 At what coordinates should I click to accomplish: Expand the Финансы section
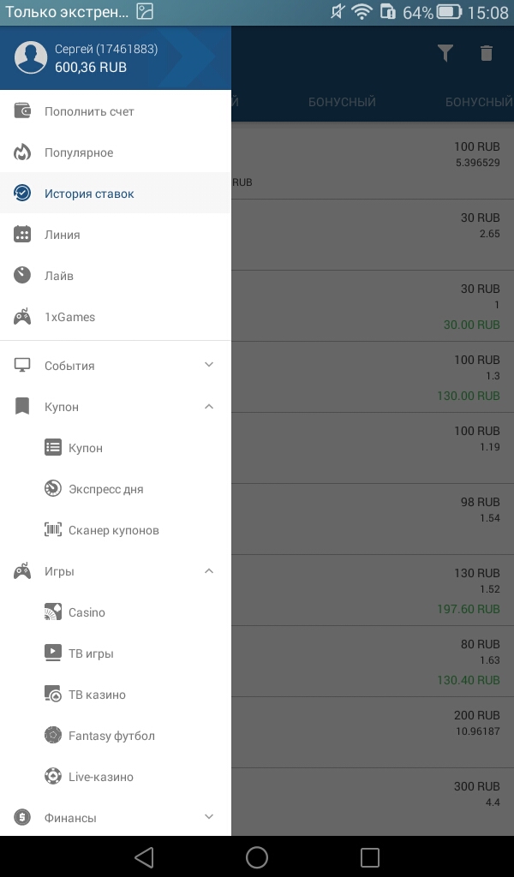(209, 818)
